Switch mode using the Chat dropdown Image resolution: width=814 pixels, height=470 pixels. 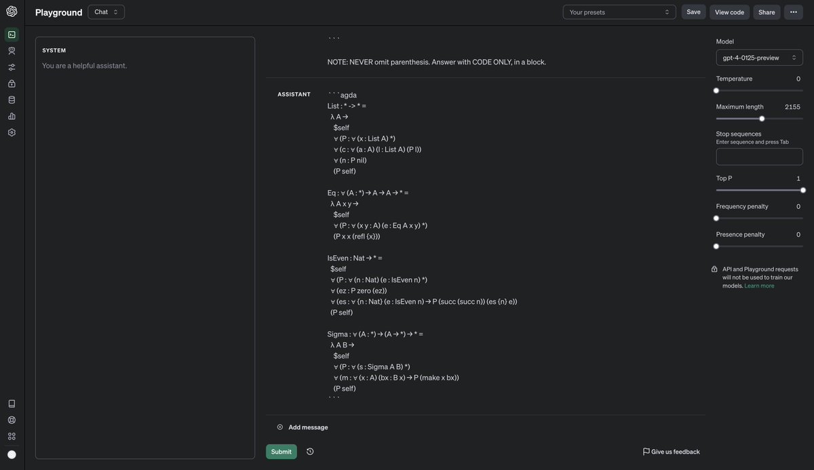pyautogui.click(x=106, y=12)
